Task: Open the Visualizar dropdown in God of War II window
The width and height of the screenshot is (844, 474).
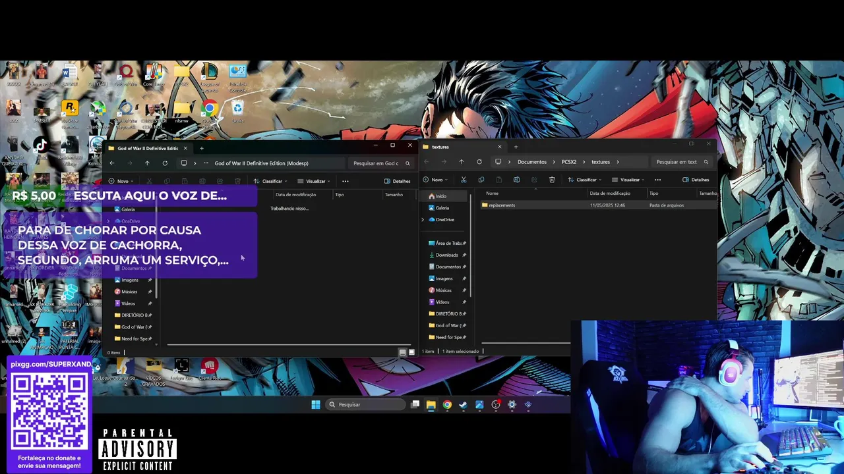Action: 314,181
